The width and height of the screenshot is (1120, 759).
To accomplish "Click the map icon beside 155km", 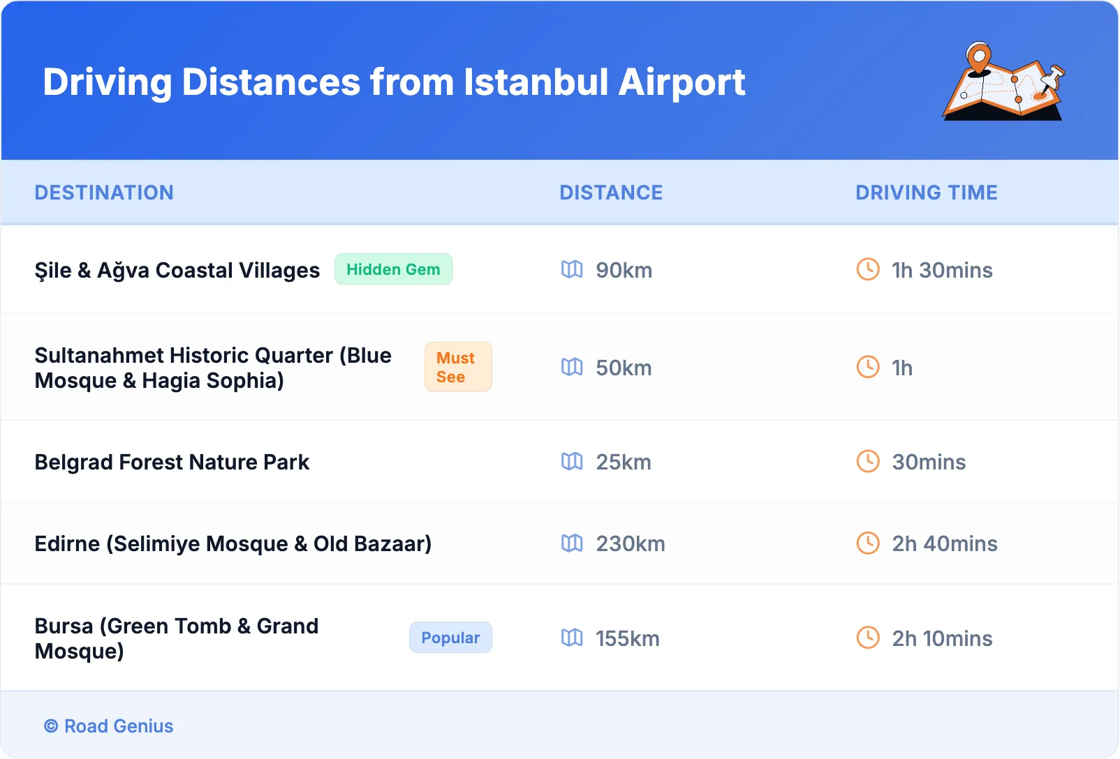I will [x=572, y=638].
